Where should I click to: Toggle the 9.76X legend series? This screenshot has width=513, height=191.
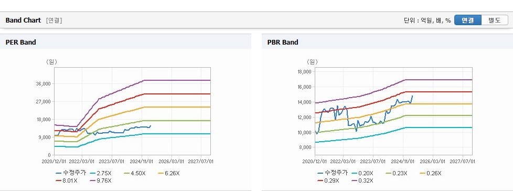click(x=100, y=181)
